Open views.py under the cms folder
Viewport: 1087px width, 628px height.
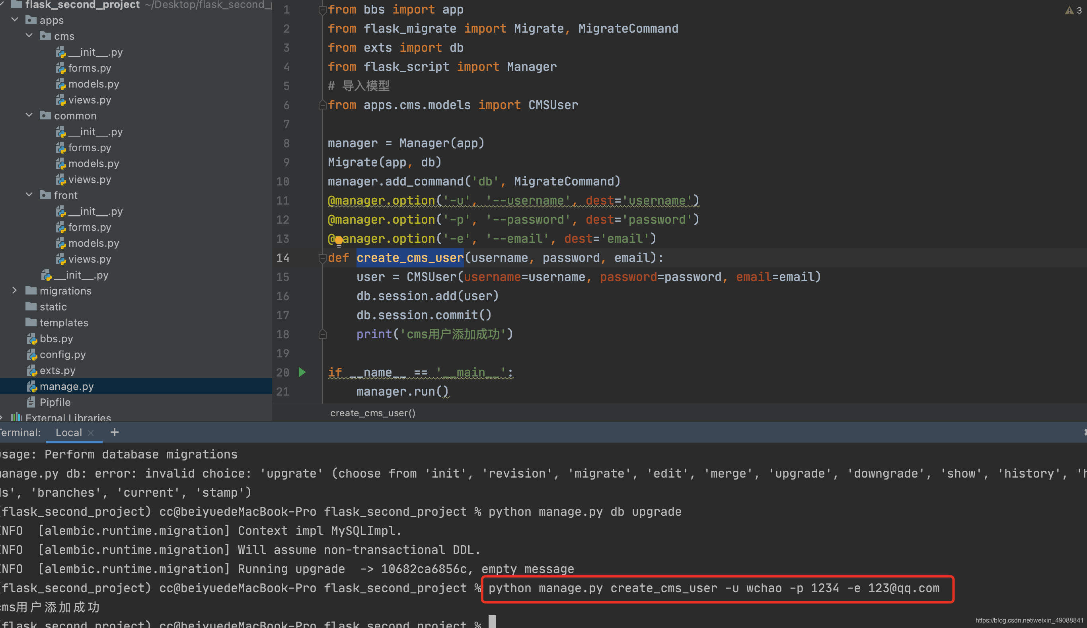pos(83,99)
